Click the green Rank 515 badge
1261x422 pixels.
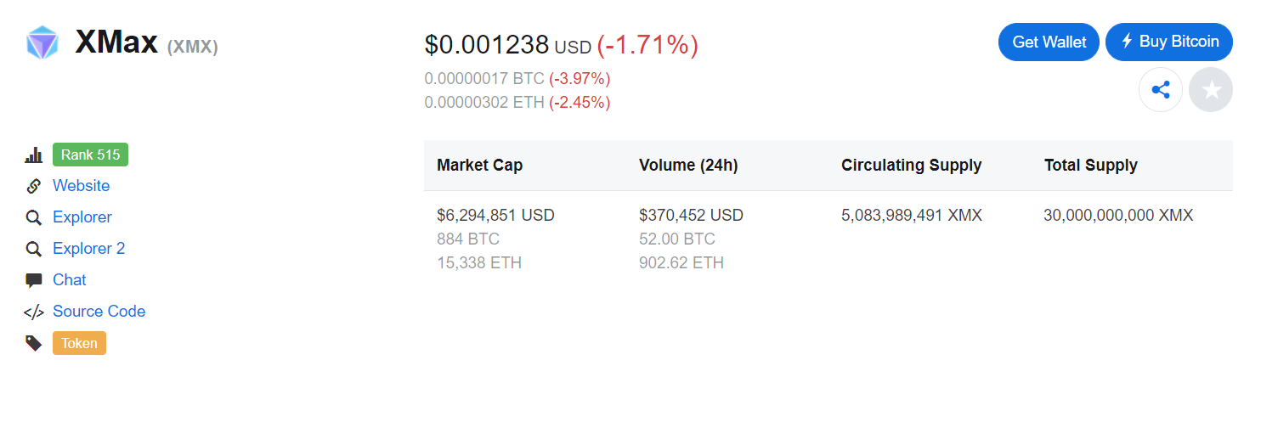[90, 155]
